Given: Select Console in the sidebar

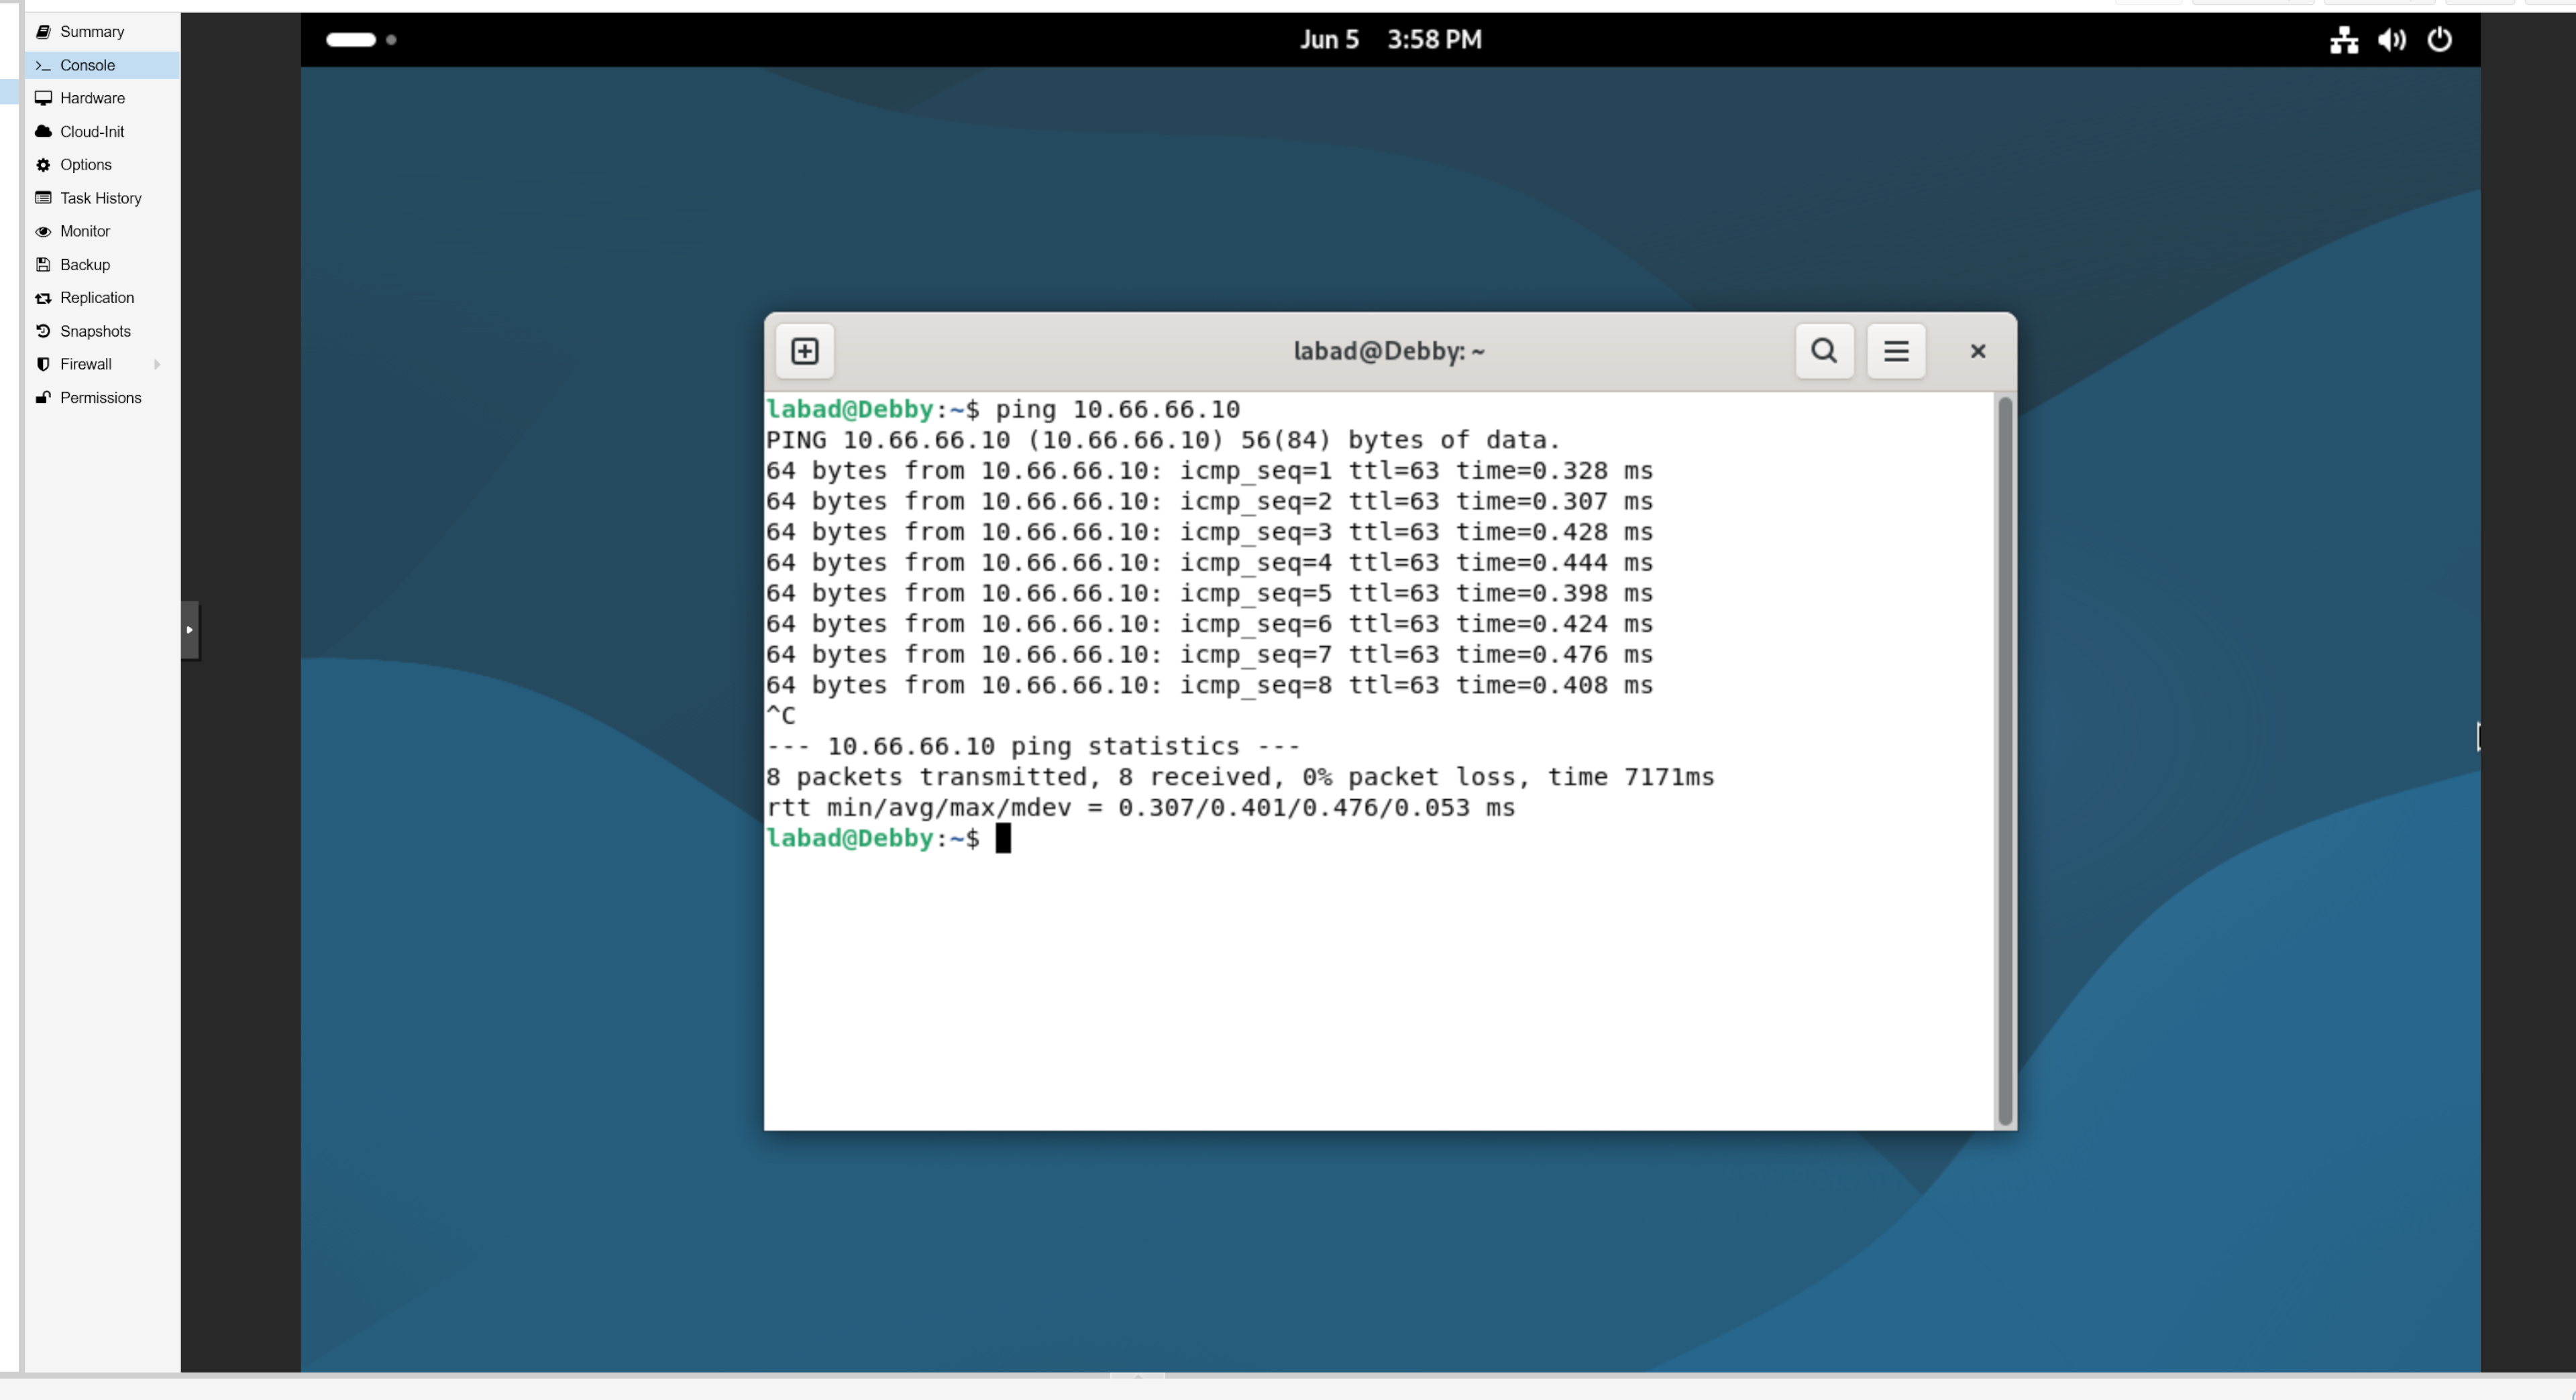Looking at the screenshot, I should pos(102,65).
